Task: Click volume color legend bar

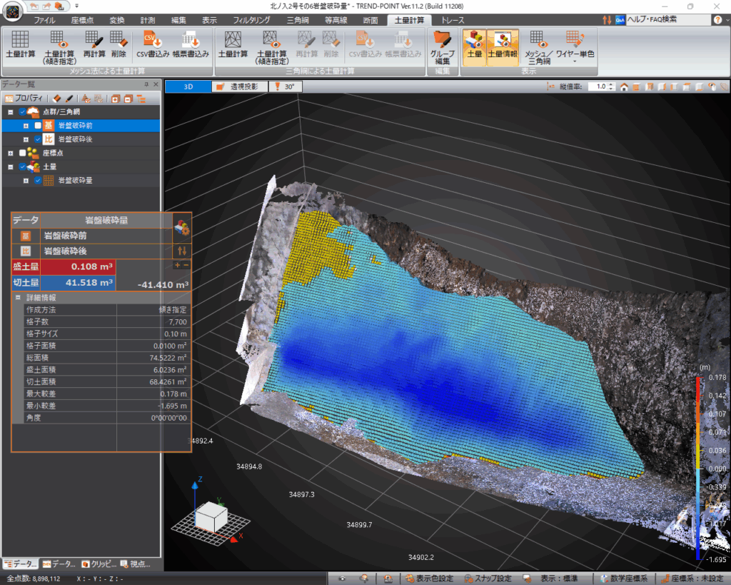Action: coord(698,469)
